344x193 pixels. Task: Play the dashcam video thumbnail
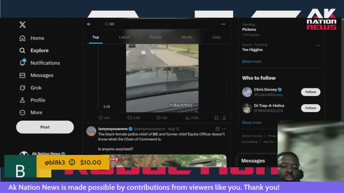(x=162, y=78)
